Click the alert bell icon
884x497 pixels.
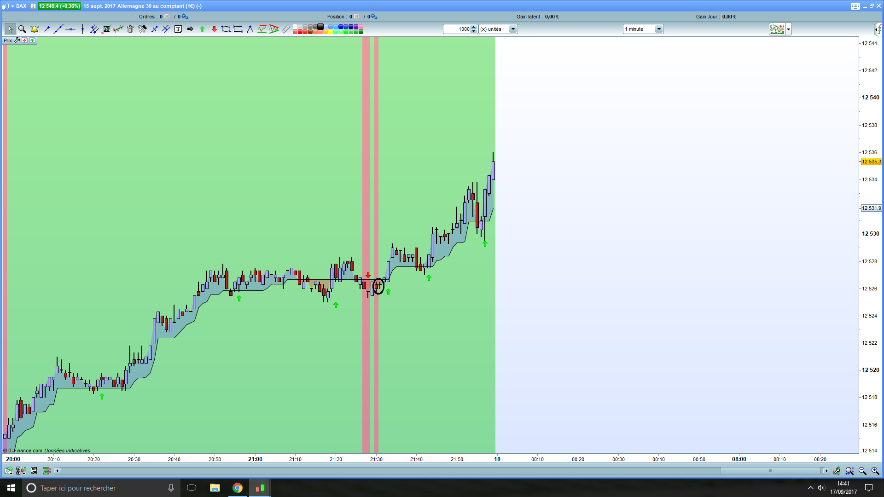point(34,29)
